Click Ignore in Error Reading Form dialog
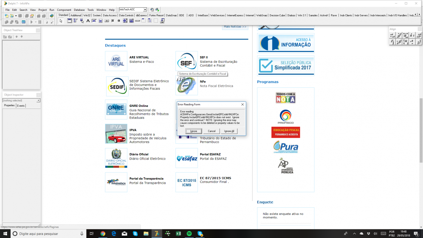The image size is (423, 238). tap(194, 131)
